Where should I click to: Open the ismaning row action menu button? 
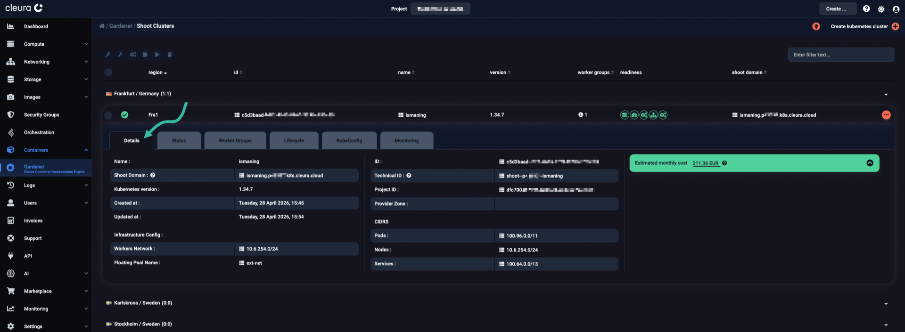click(x=886, y=115)
